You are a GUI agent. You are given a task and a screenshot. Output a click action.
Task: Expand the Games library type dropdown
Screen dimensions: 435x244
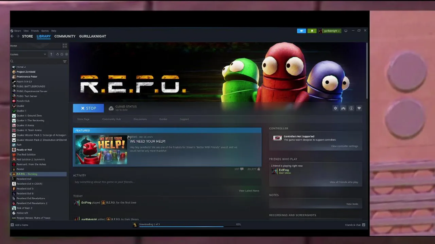(x=28, y=54)
